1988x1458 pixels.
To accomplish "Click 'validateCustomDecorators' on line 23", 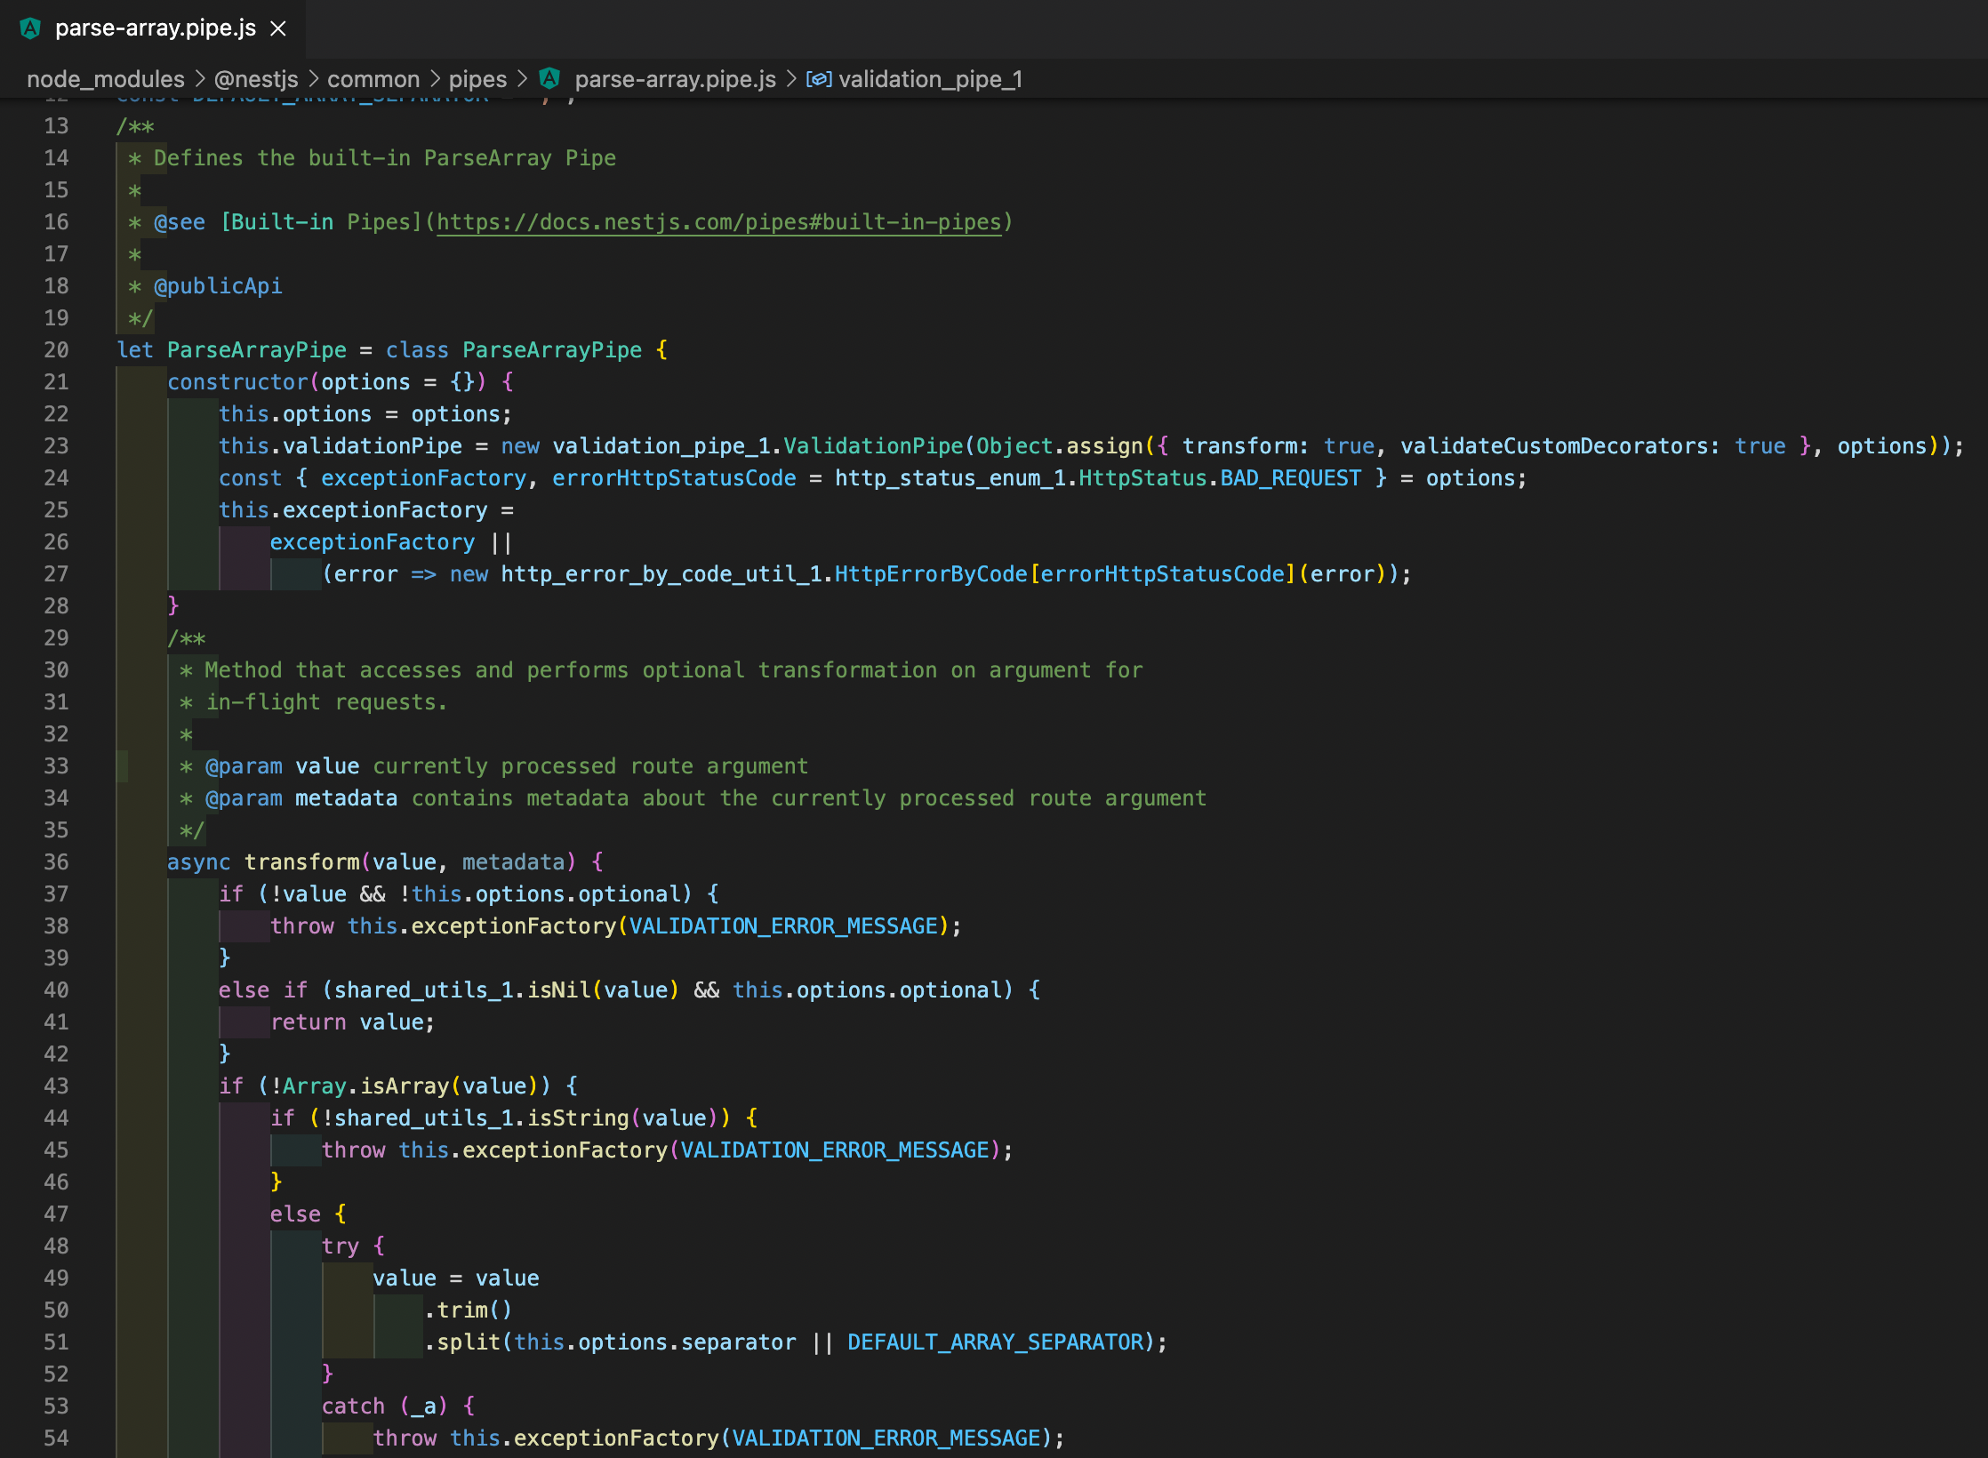I will pyautogui.click(x=1553, y=446).
